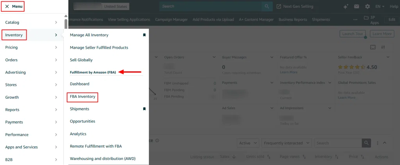Click the side menu scrollbar thumb
400x165 pixels.
coord(66,25)
